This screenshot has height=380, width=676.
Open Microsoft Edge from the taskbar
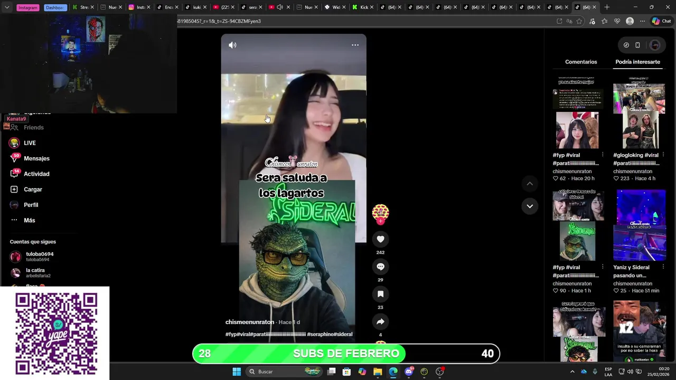click(393, 372)
